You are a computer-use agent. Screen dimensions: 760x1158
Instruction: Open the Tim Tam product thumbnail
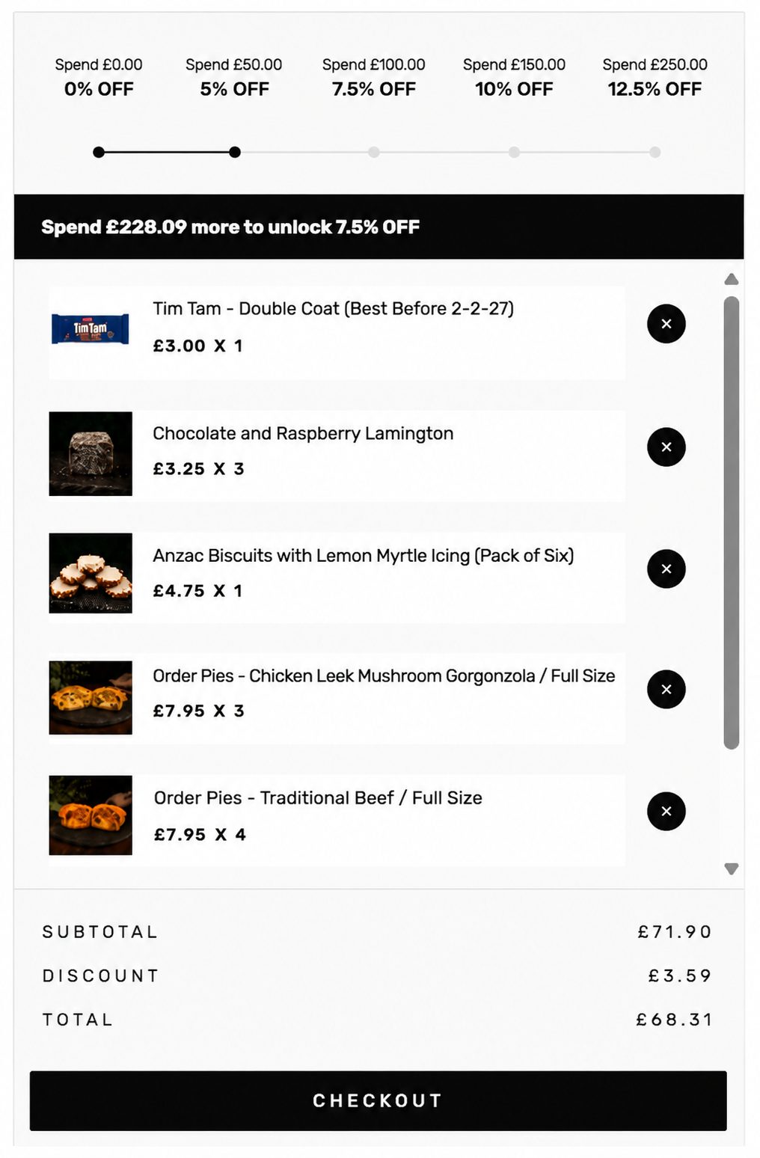tap(91, 329)
